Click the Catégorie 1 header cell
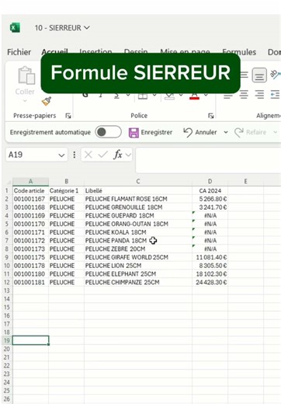Viewport: 281px width, 404px height. (66, 190)
